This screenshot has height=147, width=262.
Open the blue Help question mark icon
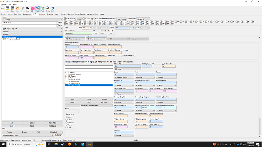[53, 9]
